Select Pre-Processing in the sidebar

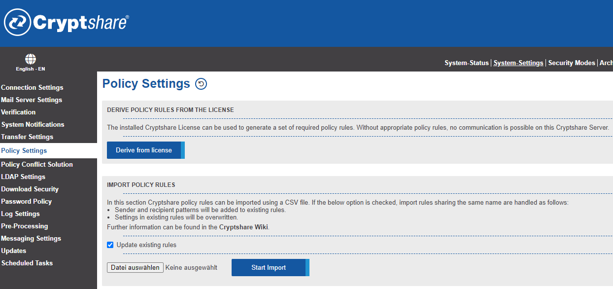pyautogui.click(x=25, y=226)
